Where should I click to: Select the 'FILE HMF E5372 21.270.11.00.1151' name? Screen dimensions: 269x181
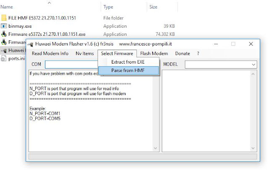pyautogui.click(x=42, y=18)
